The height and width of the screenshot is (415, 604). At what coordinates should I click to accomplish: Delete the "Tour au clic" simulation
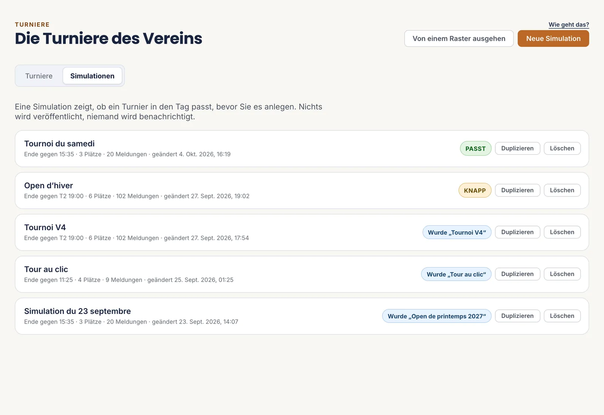(x=562, y=274)
